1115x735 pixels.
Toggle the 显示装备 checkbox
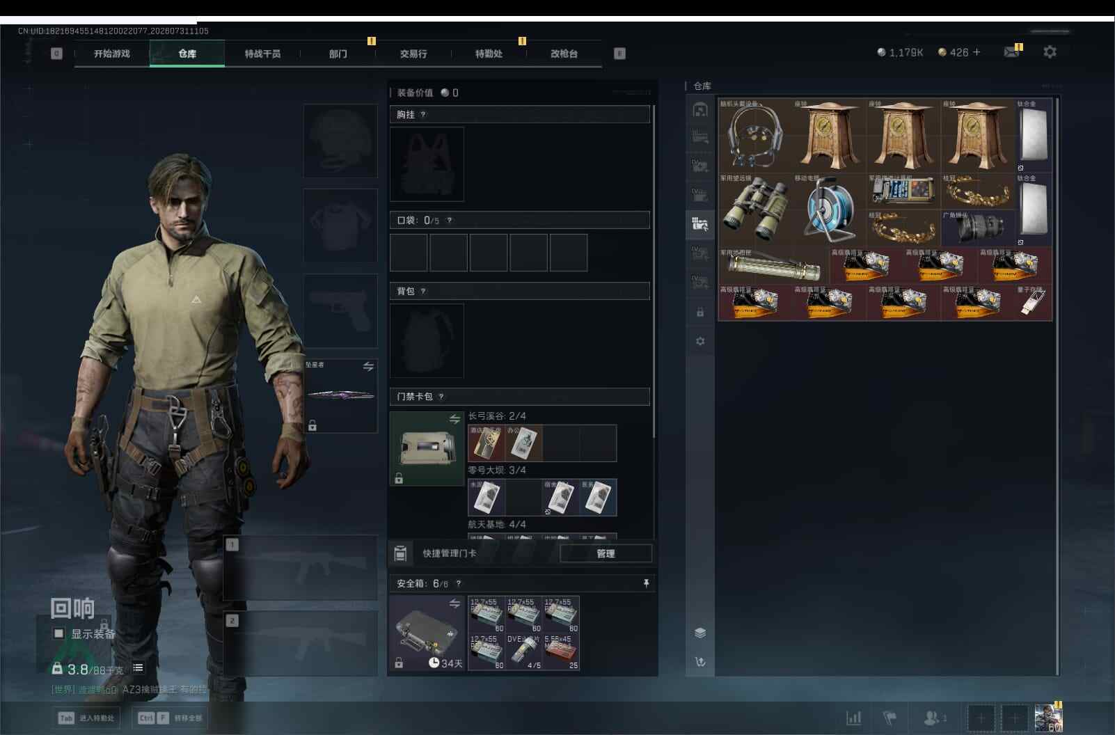point(59,633)
